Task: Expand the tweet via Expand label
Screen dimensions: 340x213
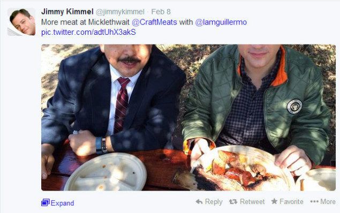Action: (x=62, y=203)
